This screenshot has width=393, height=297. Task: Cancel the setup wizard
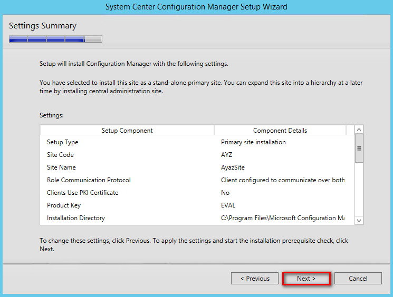tap(358, 279)
